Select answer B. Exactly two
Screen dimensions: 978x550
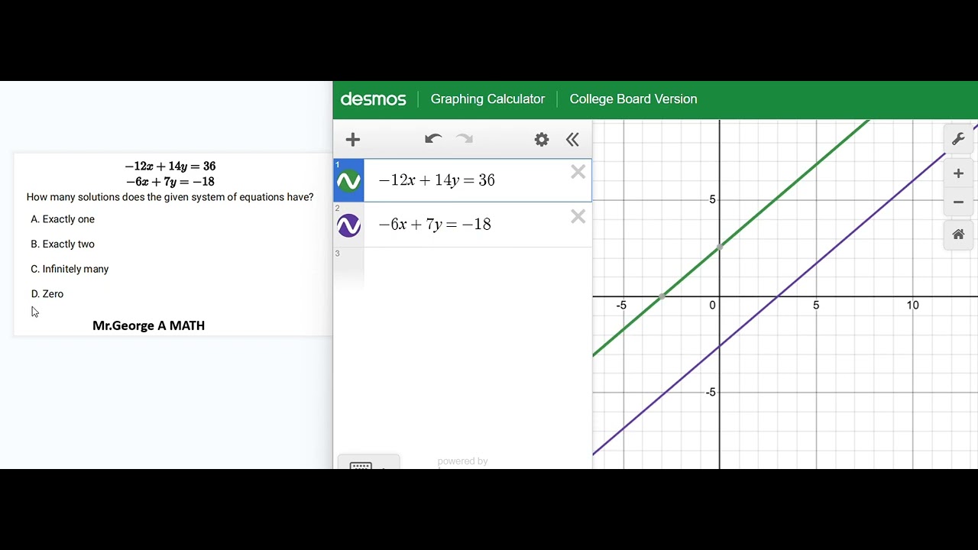63,244
